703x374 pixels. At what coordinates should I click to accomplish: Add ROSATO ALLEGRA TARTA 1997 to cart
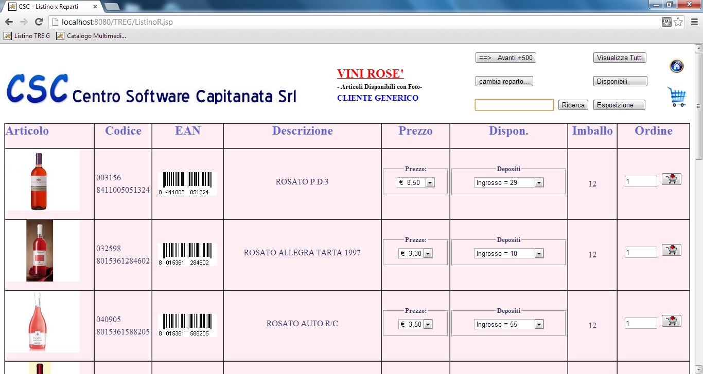(671, 250)
